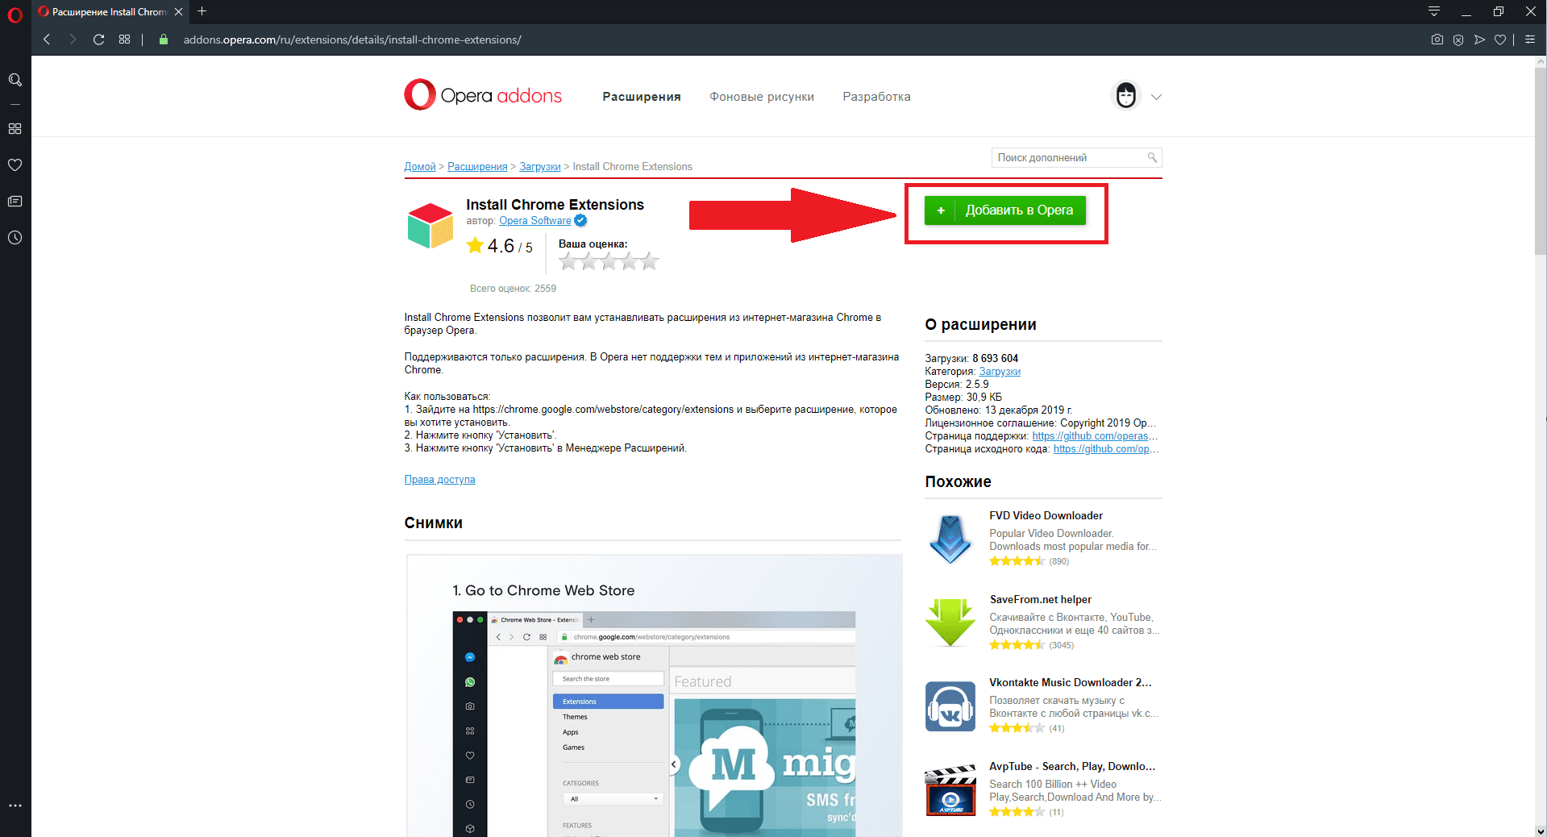The width and height of the screenshot is (1547, 837).
Task: Open Easy Setup sliders icon
Action: point(1529,40)
